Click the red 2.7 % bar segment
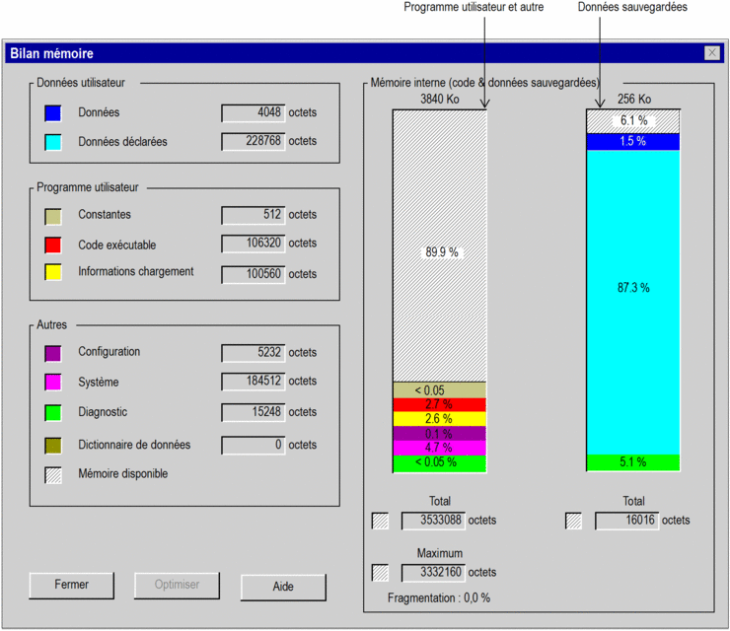 coord(440,405)
